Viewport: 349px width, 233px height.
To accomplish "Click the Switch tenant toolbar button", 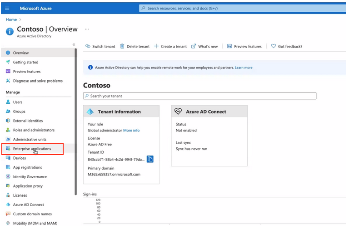I will click(x=100, y=46).
